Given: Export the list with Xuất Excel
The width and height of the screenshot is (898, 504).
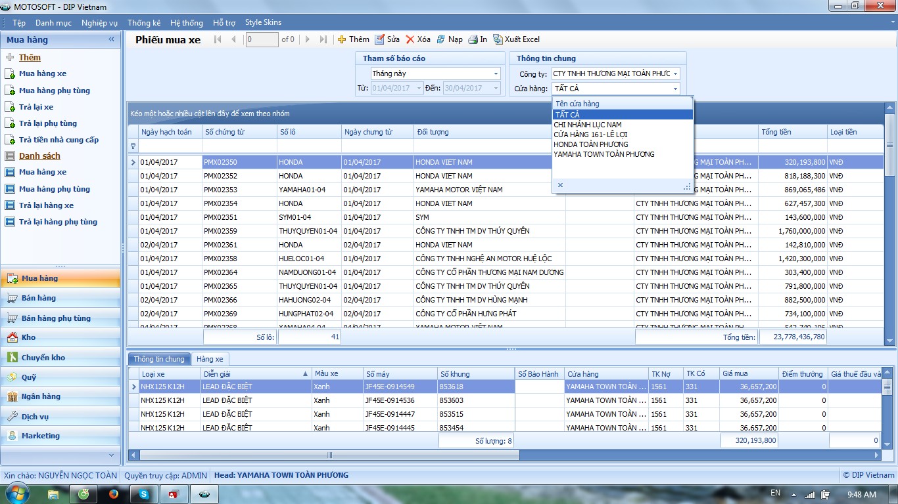Looking at the screenshot, I should click(516, 39).
